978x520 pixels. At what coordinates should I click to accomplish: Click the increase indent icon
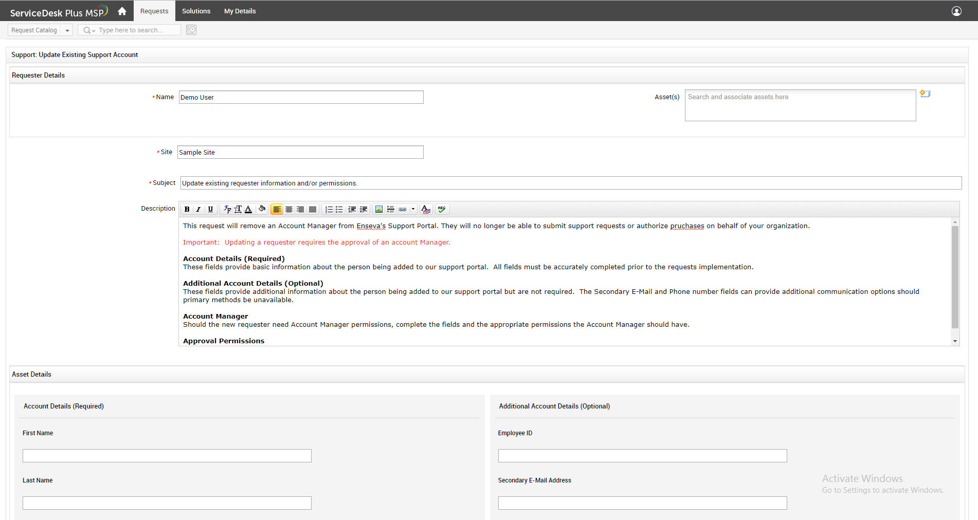click(364, 209)
